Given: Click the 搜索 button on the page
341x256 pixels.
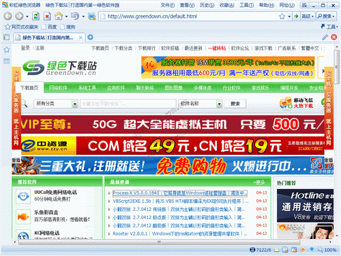Looking at the screenshot, I should click(x=235, y=104).
